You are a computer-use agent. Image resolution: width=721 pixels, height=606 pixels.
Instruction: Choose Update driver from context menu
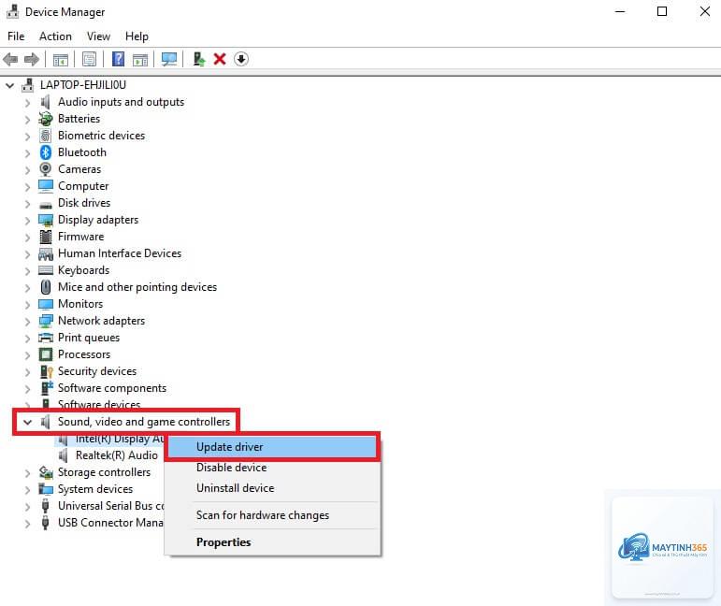coord(272,447)
